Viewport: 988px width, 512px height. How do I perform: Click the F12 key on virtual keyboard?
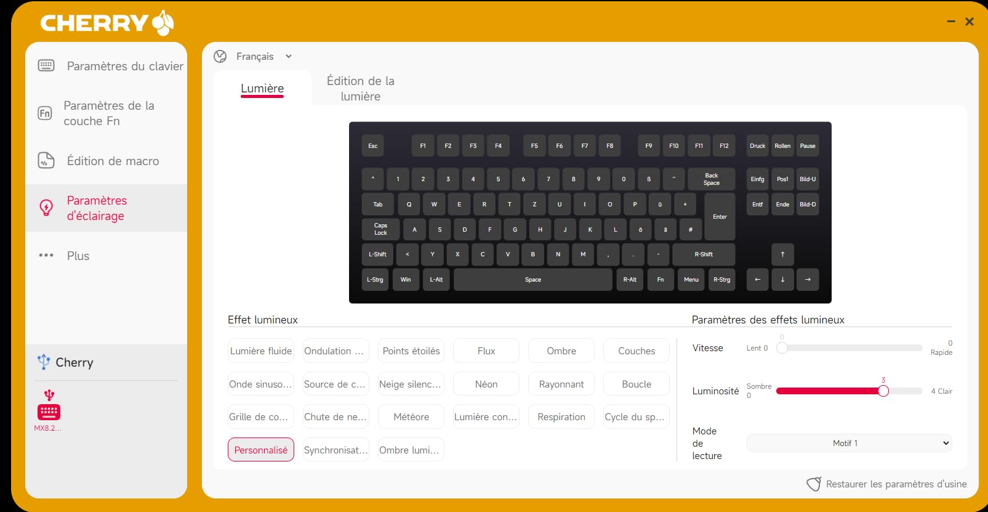(724, 146)
